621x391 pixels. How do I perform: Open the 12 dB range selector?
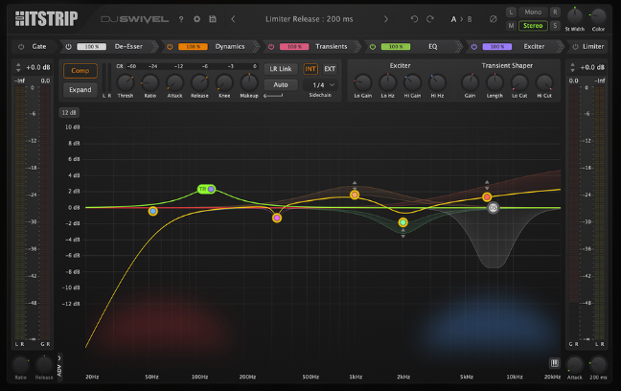(69, 113)
